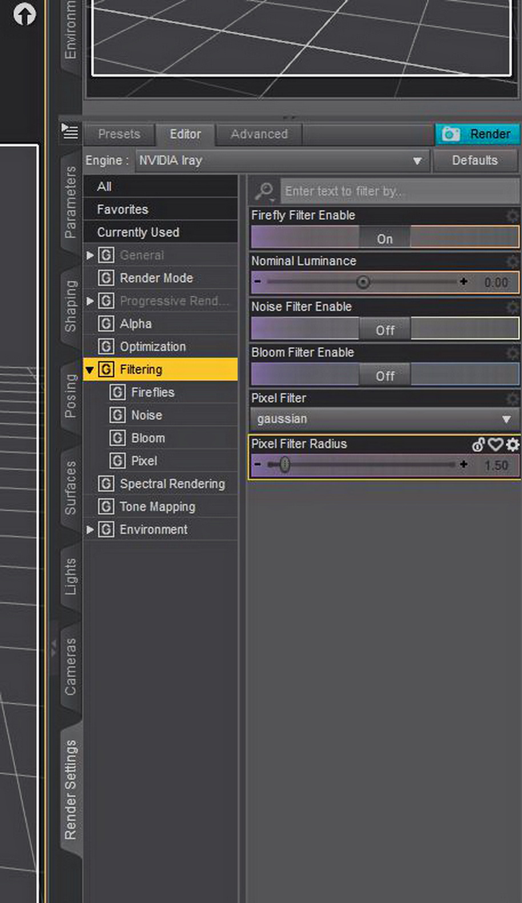Open the Cameras side tab

[71, 666]
